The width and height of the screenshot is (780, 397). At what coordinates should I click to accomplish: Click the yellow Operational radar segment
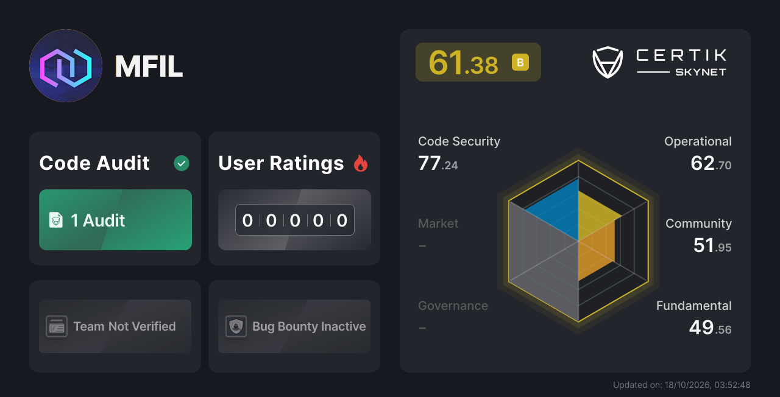click(x=594, y=214)
